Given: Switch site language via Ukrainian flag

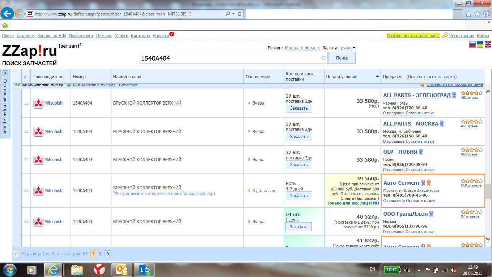Looking at the screenshot, I should [x=480, y=44].
